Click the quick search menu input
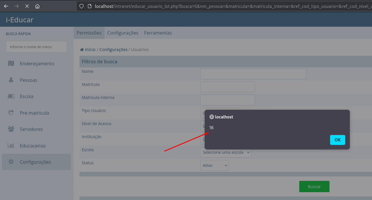The image size is (372, 200). (x=36, y=47)
